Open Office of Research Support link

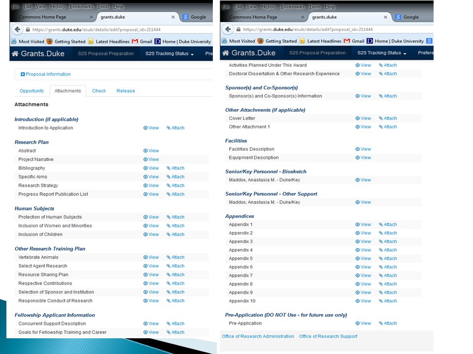pyautogui.click(x=328, y=336)
